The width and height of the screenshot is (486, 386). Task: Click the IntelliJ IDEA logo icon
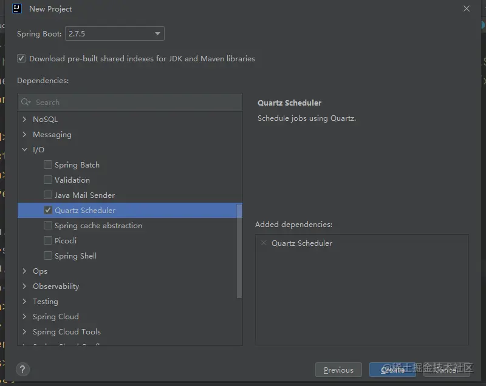tap(17, 8)
